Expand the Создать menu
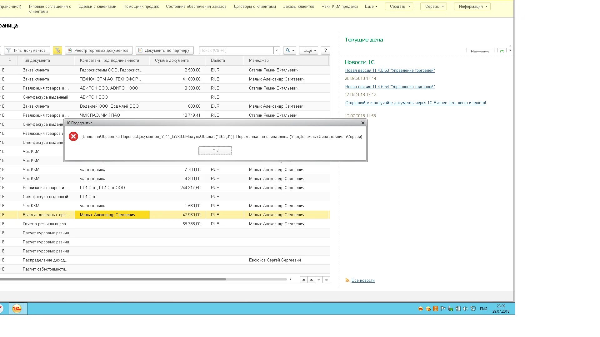This screenshot has width=600, height=337. click(399, 6)
